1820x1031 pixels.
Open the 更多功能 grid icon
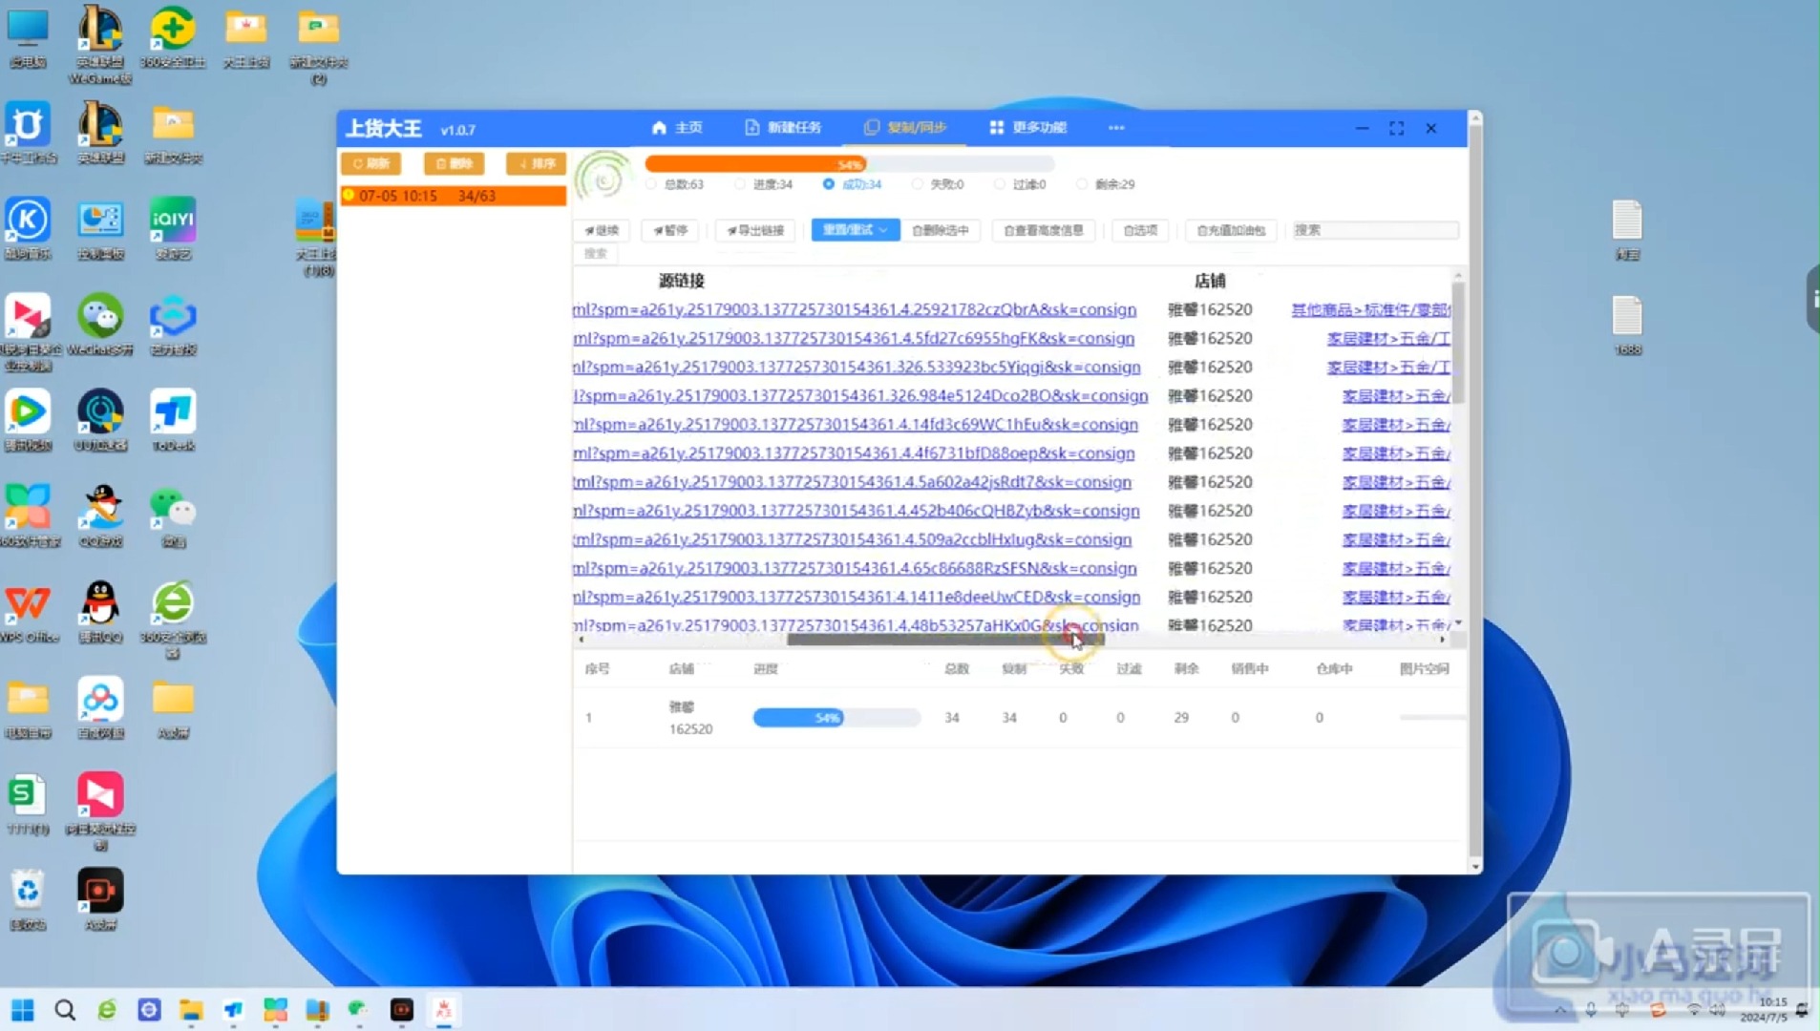(x=996, y=127)
